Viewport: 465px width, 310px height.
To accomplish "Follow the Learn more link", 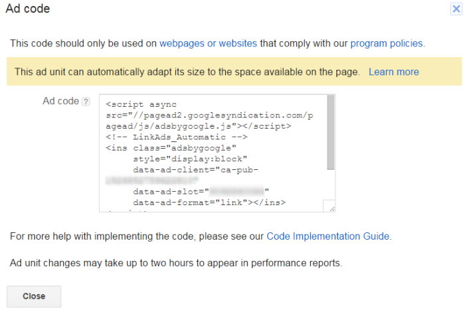I will (393, 72).
